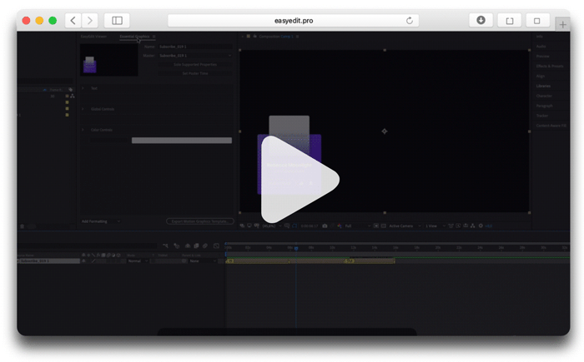Image resolution: width=584 pixels, height=362 pixels.
Task: Open the Add Formatting dropdown
Action: pos(101,221)
